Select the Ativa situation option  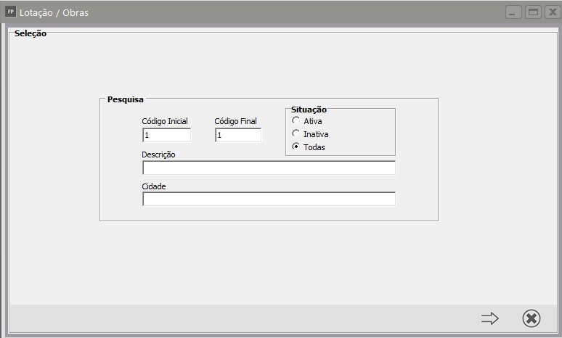(296, 121)
